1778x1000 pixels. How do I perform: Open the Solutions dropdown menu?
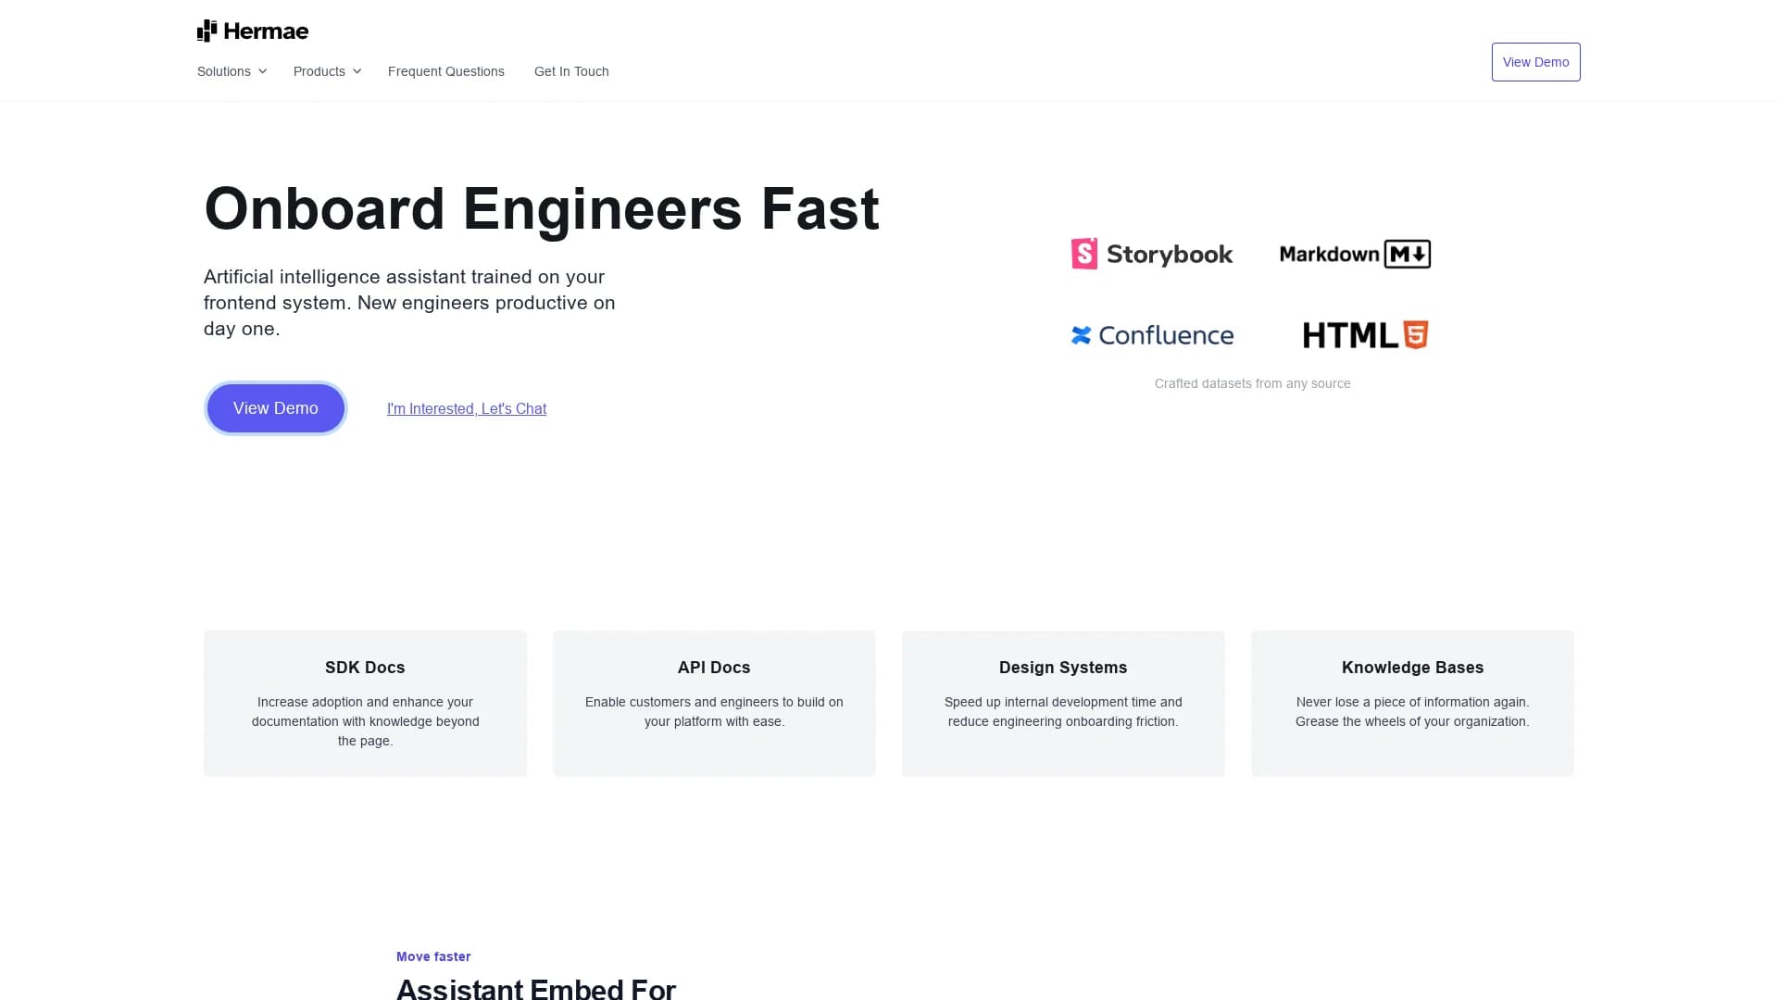pyautogui.click(x=232, y=71)
